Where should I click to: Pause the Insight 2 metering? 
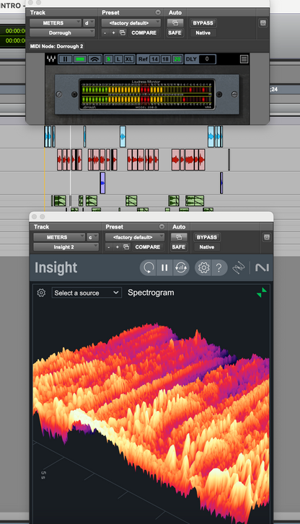164,267
